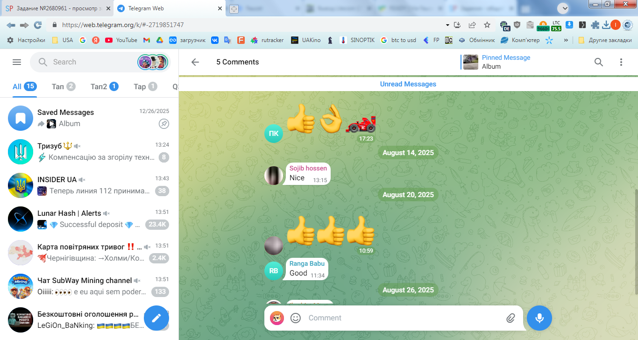Open the new browser tab button
The width and height of the screenshot is (638, 340).
coord(234,8)
